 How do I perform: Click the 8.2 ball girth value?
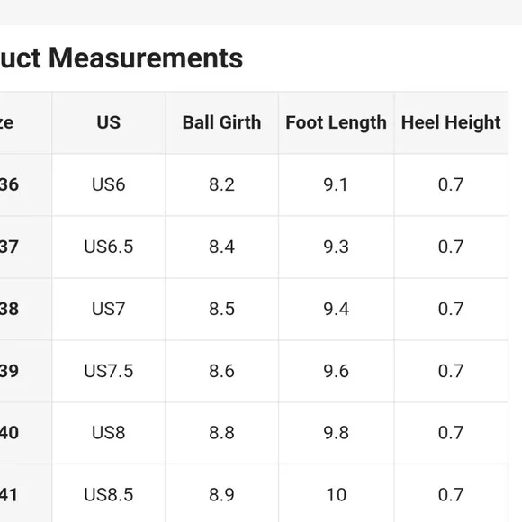tap(221, 184)
